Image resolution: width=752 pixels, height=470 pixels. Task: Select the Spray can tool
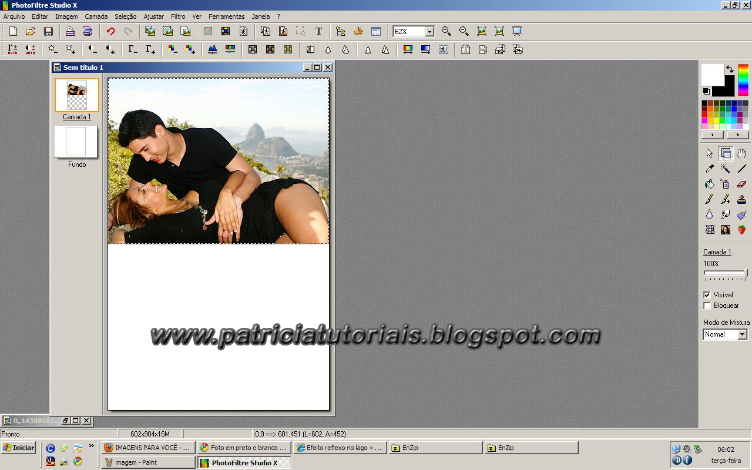pos(726,184)
